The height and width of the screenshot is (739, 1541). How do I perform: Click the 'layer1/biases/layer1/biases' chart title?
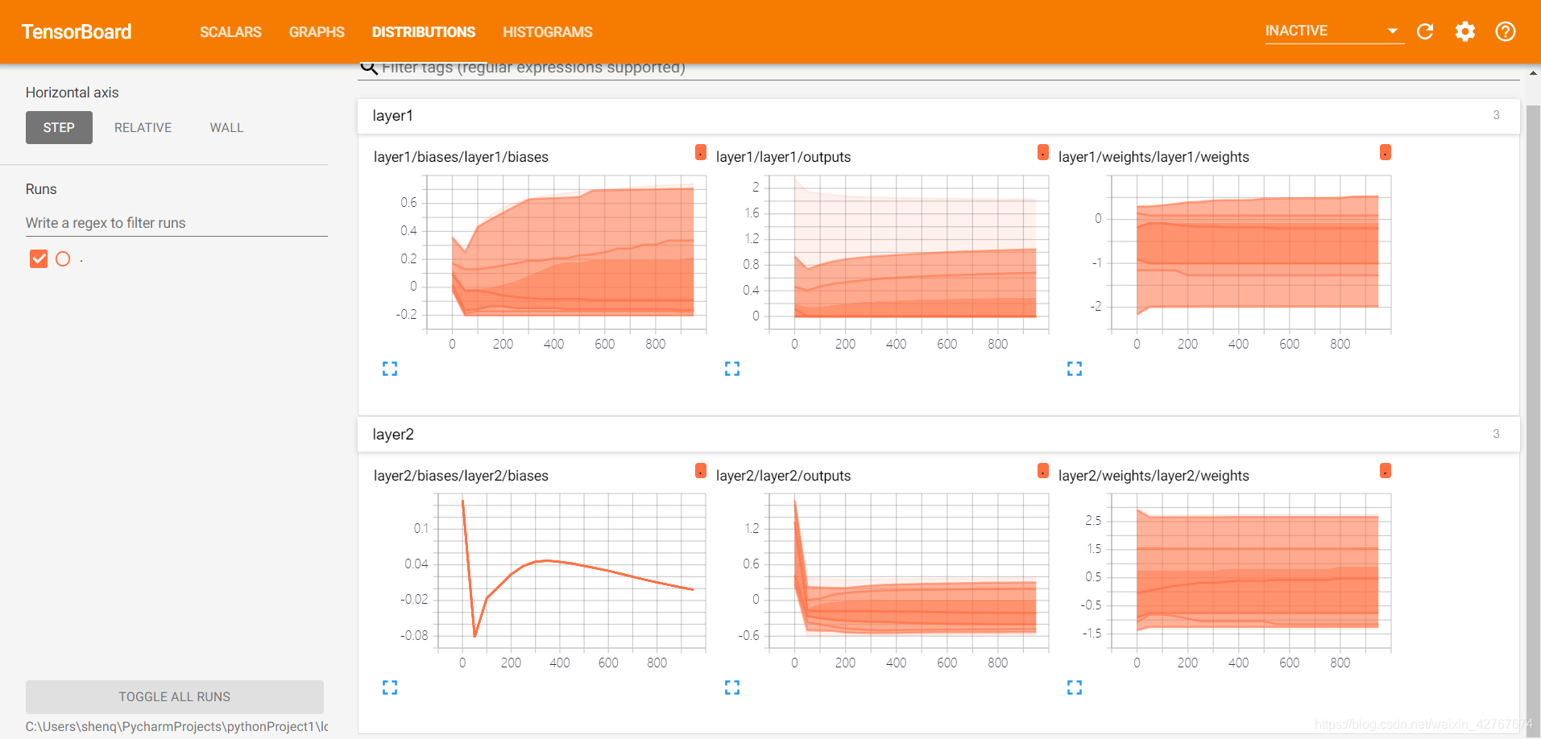(461, 157)
